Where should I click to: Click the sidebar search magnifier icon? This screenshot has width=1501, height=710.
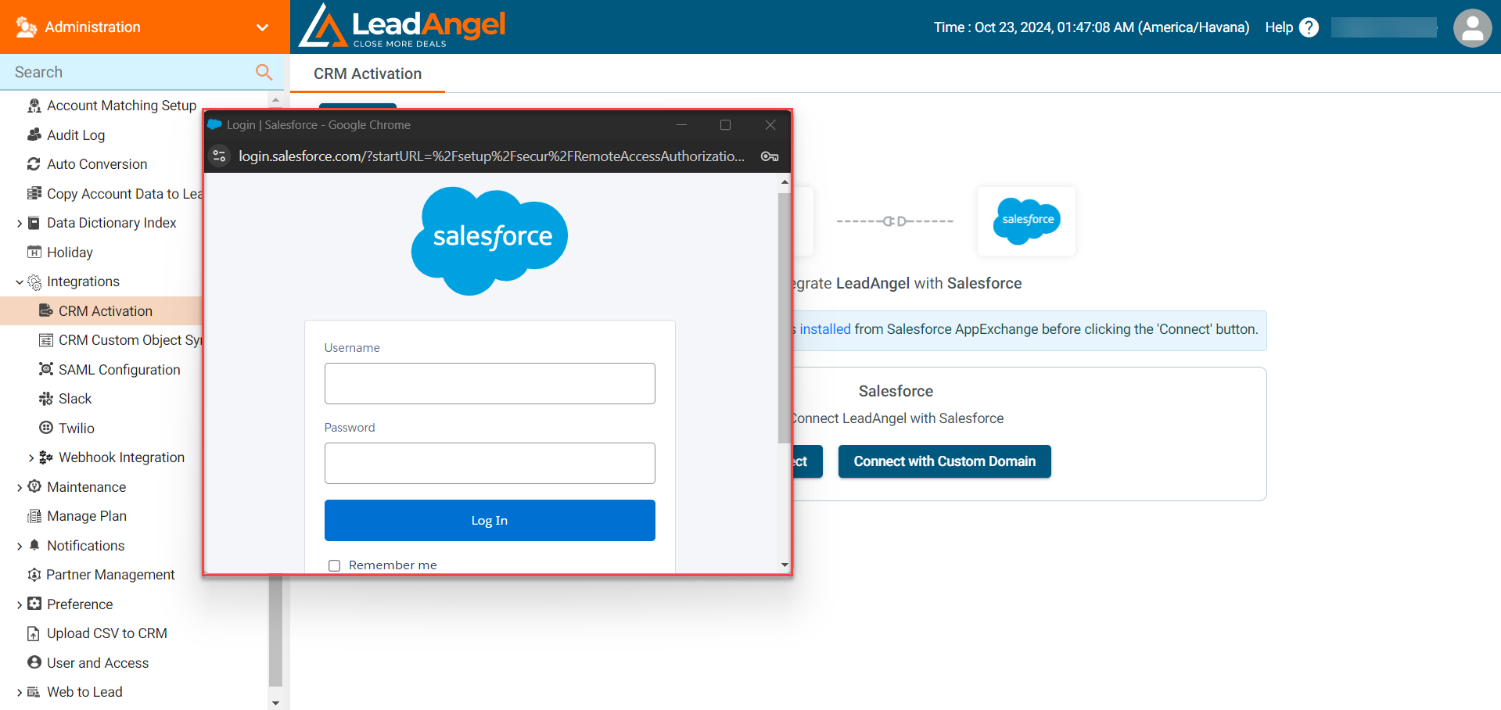[264, 72]
